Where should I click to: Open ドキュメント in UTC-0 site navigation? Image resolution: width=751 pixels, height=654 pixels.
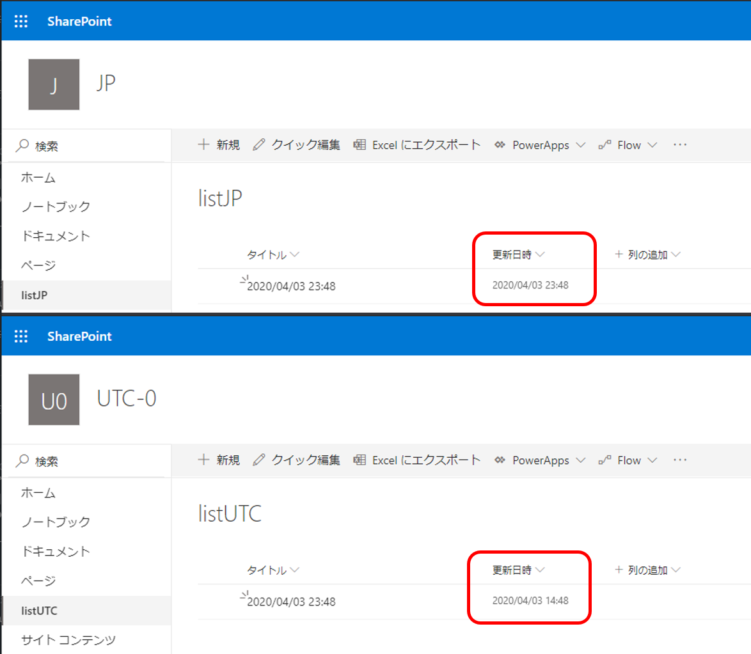click(56, 551)
